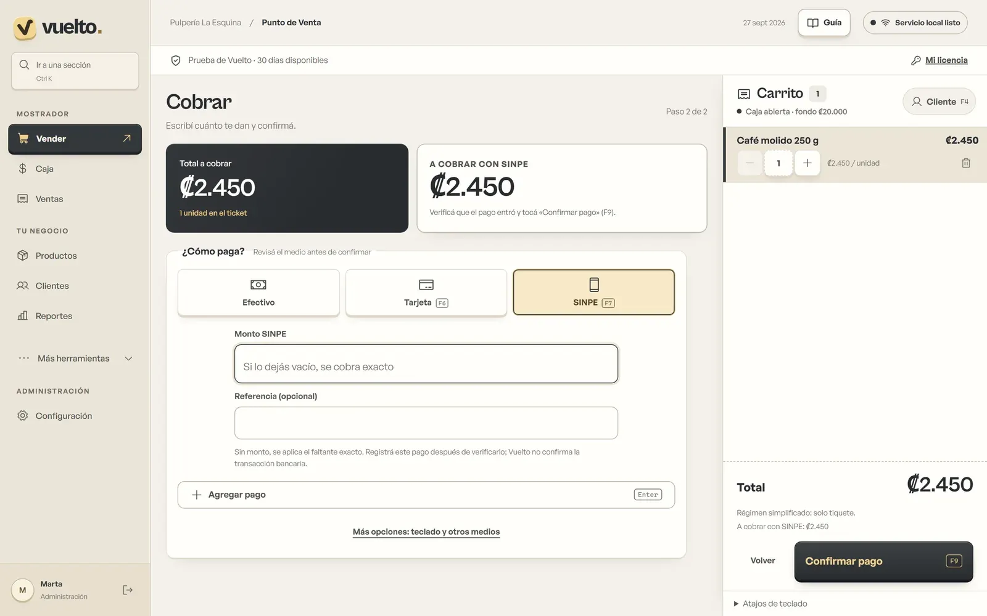Expand Atajos de teclado disclosure

(770, 604)
